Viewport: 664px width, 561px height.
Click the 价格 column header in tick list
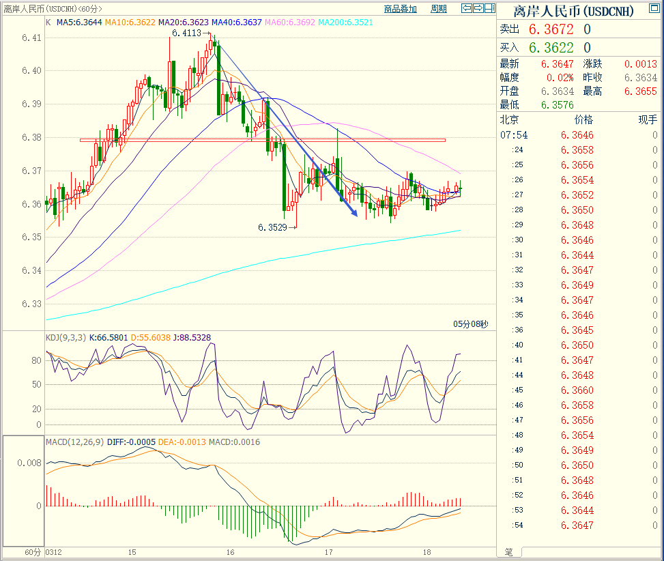click(x=583, y=119)
